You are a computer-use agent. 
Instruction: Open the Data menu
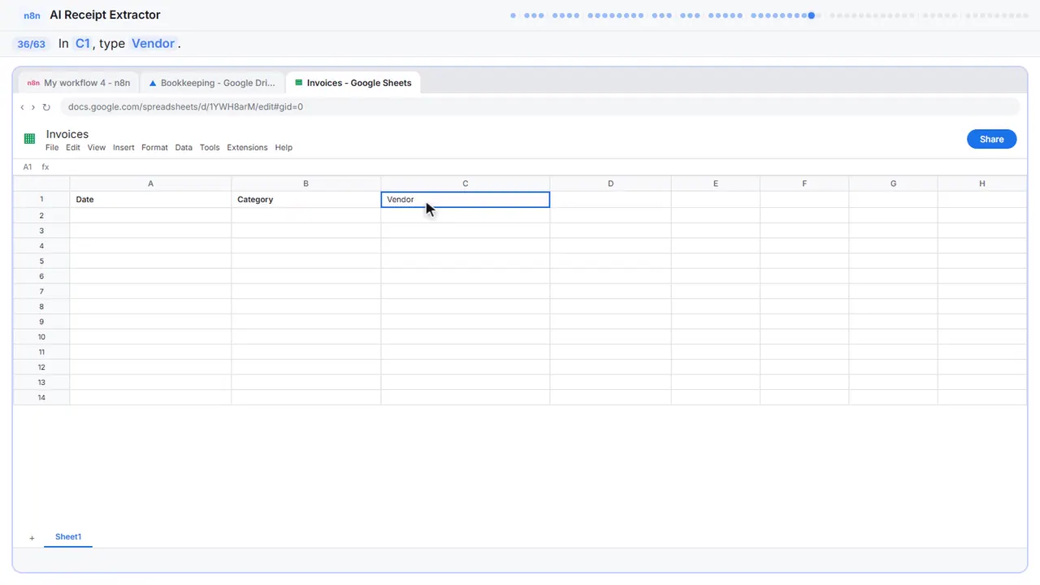point(184,148)
